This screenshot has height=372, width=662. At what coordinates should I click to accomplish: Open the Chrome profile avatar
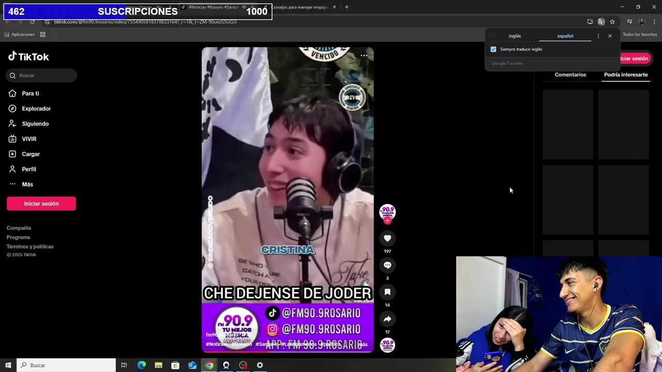(x=642, y=22)
